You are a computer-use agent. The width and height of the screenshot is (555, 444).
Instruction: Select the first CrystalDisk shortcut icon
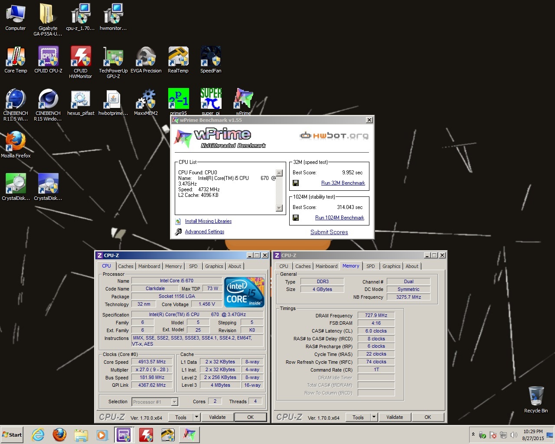pyautogui.click(x=16, y=187)
